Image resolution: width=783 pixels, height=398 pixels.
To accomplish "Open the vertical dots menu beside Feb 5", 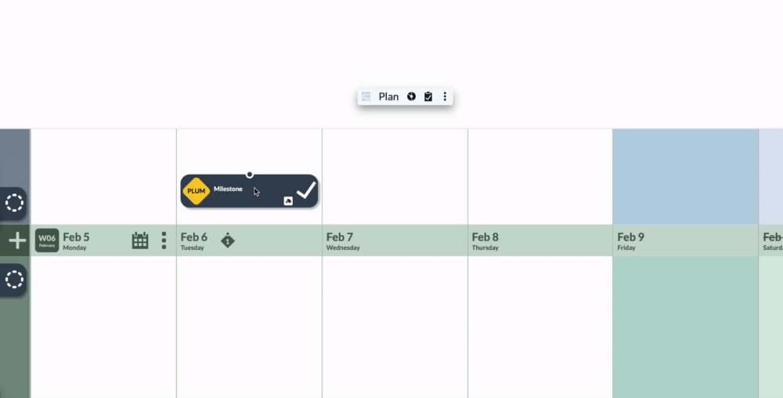I will [x=164, y=241].
